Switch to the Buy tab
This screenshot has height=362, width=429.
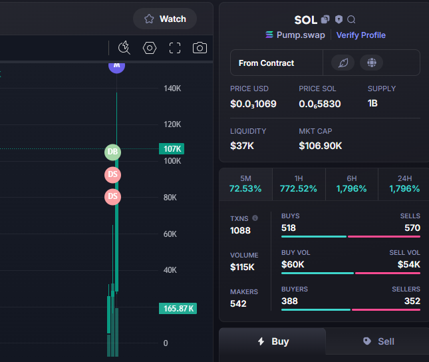click(273, 341)
